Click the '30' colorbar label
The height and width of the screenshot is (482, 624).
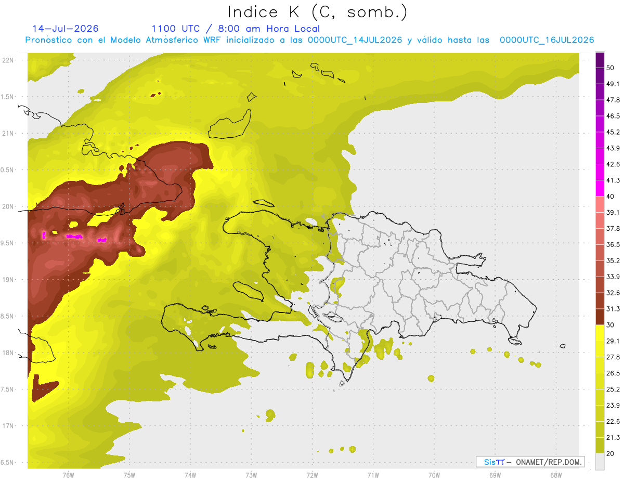point(610,325)
